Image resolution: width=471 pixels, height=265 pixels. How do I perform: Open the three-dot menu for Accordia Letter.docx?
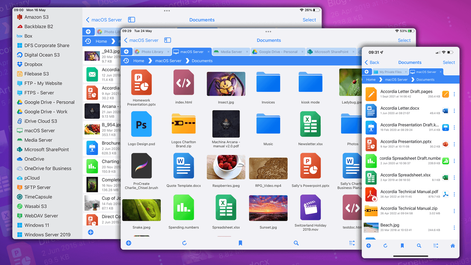[454, 111]
